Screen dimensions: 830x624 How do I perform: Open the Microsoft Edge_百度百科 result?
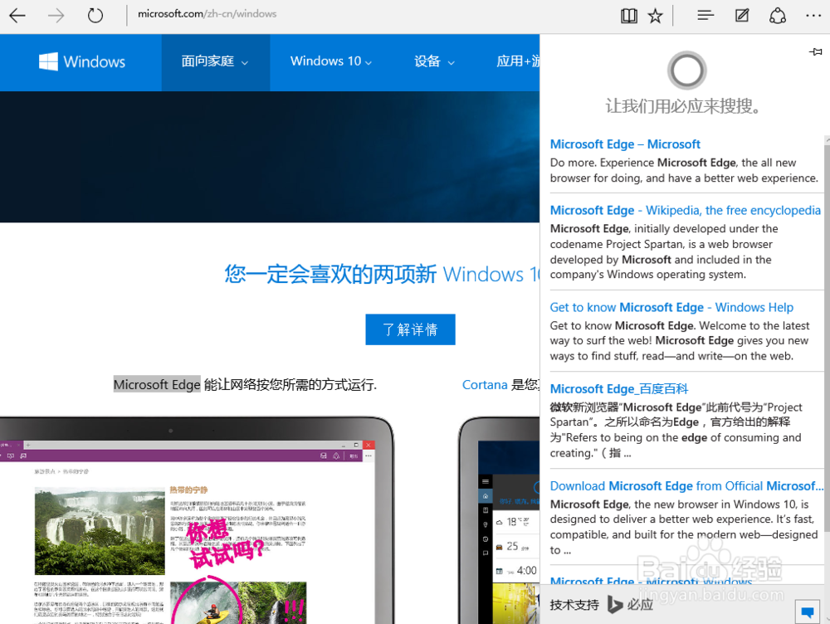619,389
